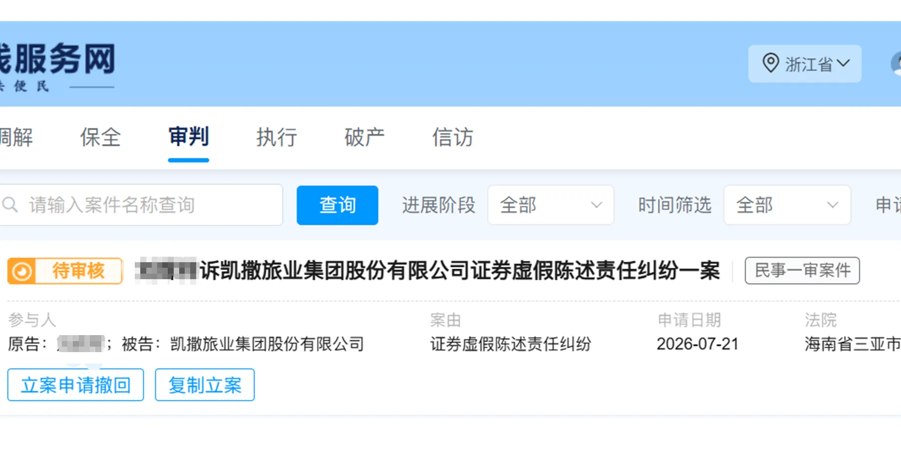Open the 浙江省 province dropdown
Screen dimensions: 901x459
pos(805,64)
